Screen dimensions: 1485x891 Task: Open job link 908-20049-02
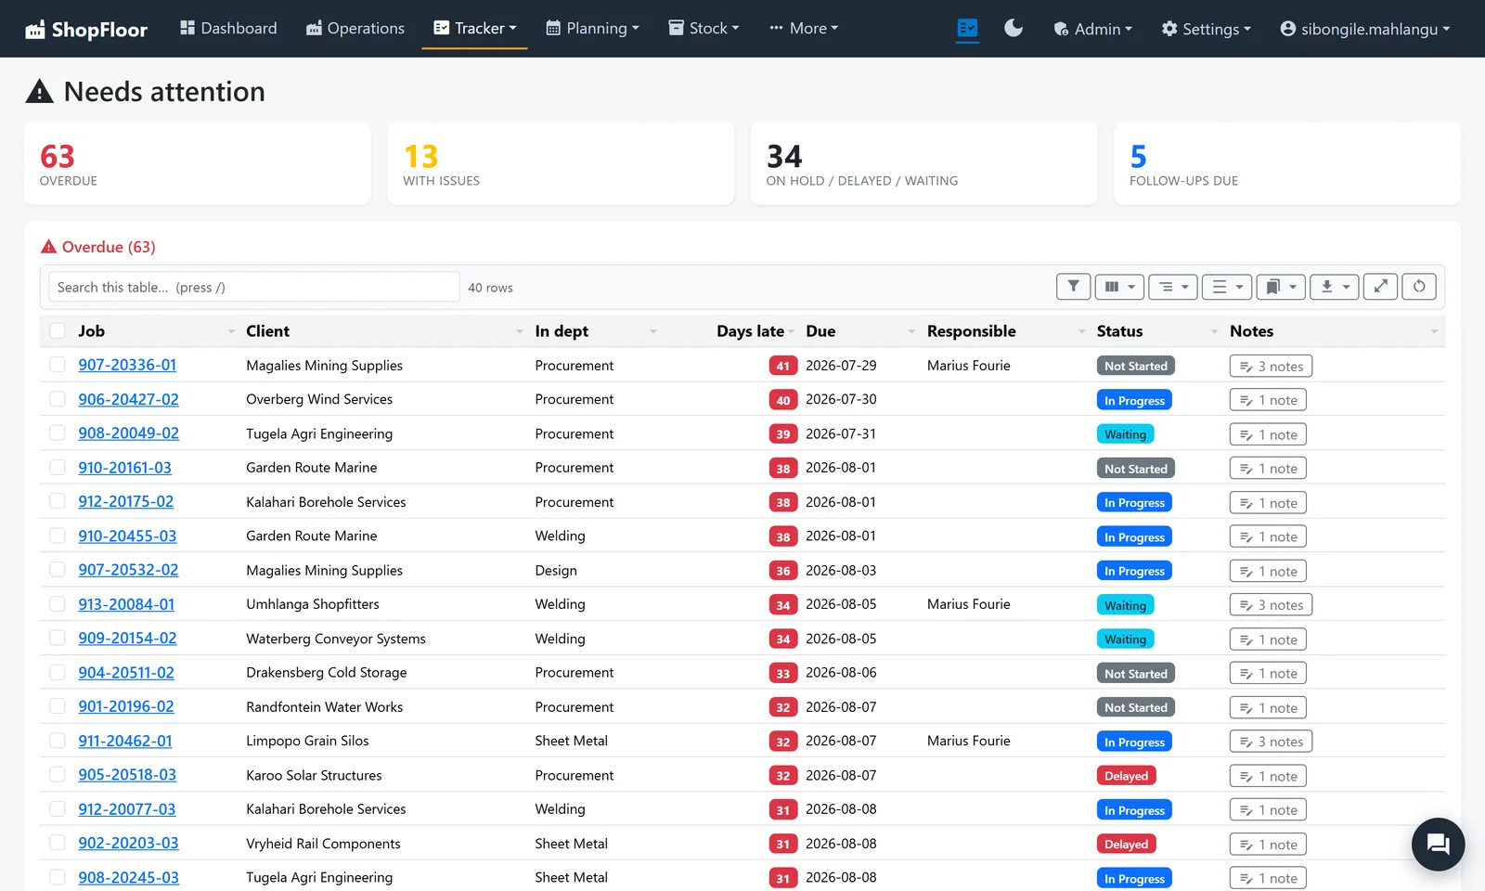point(129,433)
